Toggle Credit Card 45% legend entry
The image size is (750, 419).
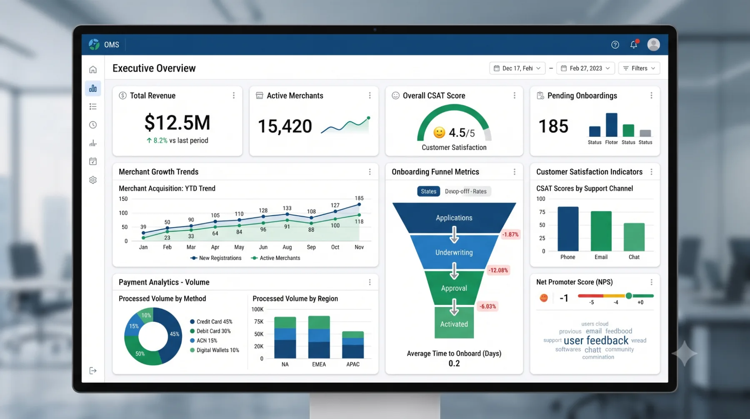tap(211, 322)
